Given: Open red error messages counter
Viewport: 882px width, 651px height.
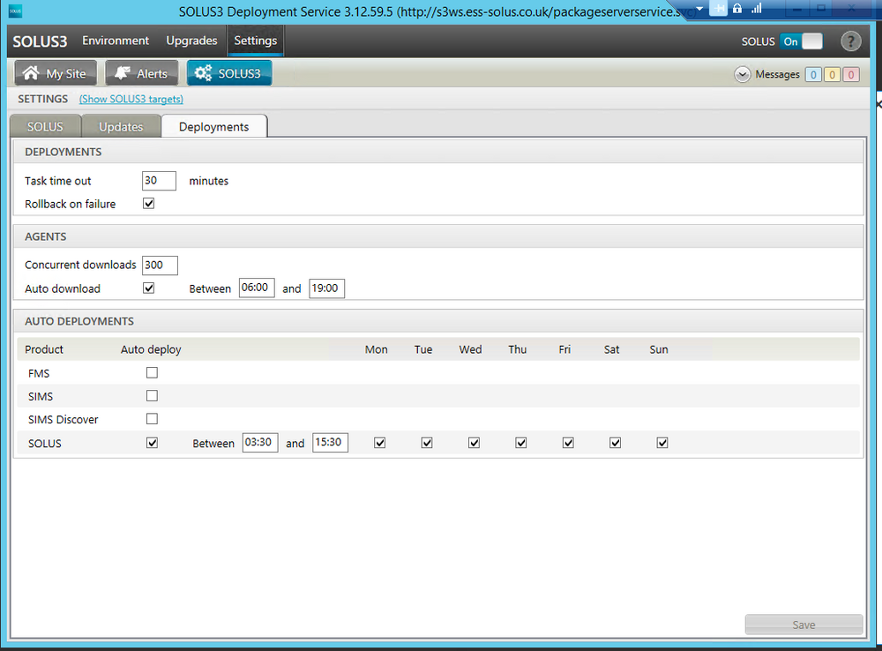Looking at the screenshot, I should click(x=851, y=75).
